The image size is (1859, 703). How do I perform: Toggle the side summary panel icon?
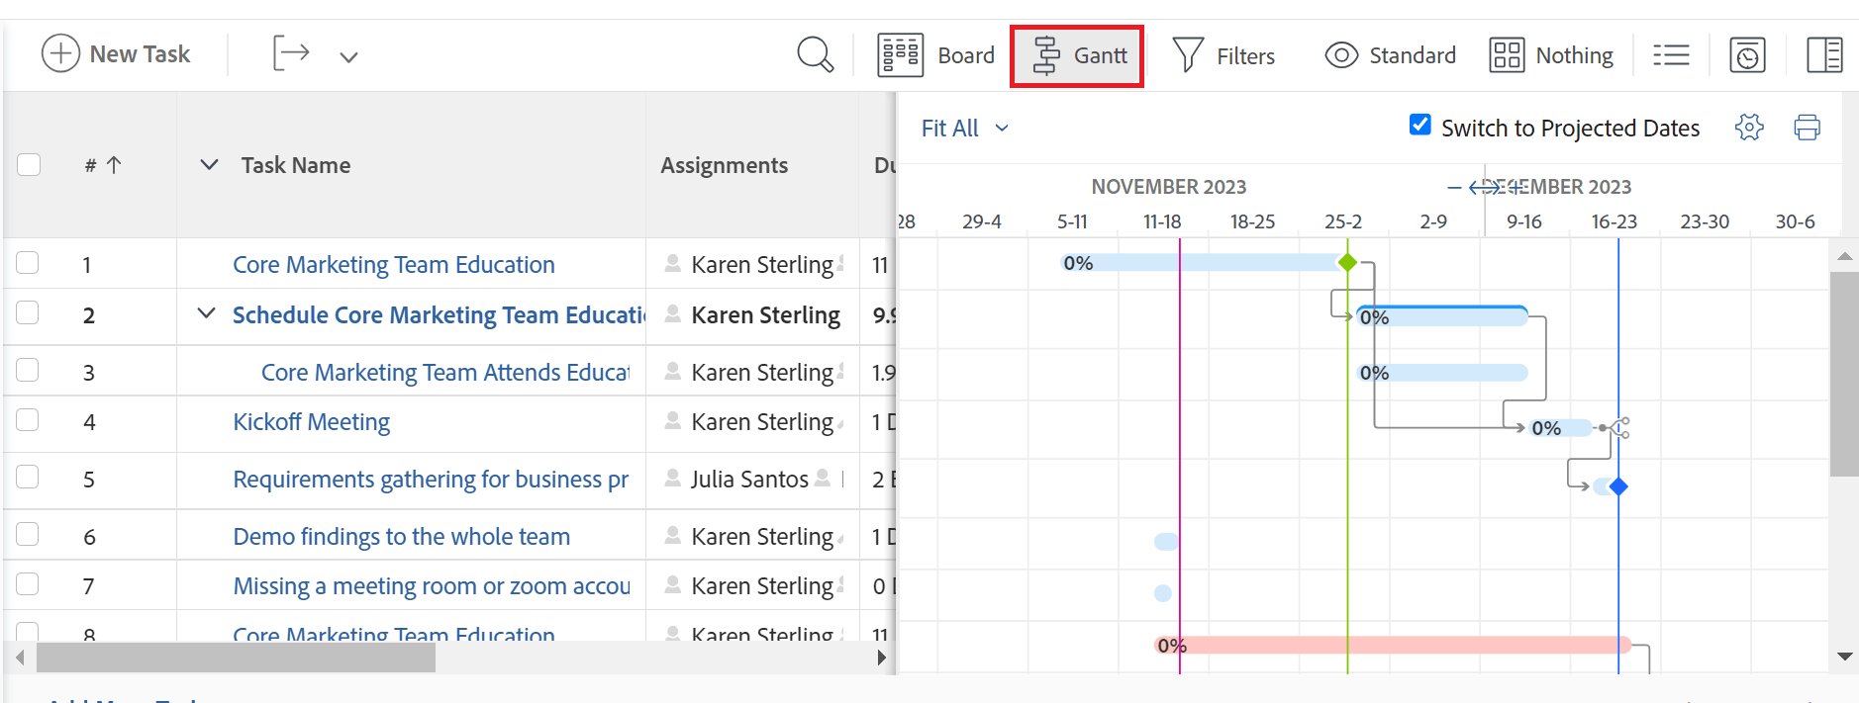click(x=1823, y=55)
